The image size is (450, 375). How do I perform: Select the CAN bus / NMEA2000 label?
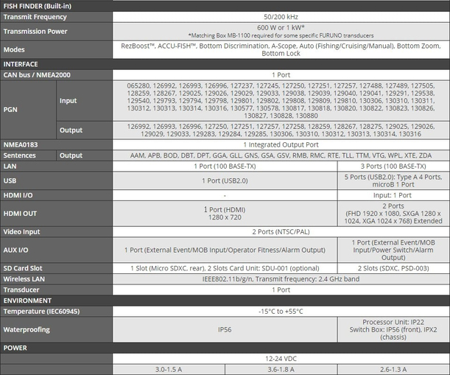[43, 75]
